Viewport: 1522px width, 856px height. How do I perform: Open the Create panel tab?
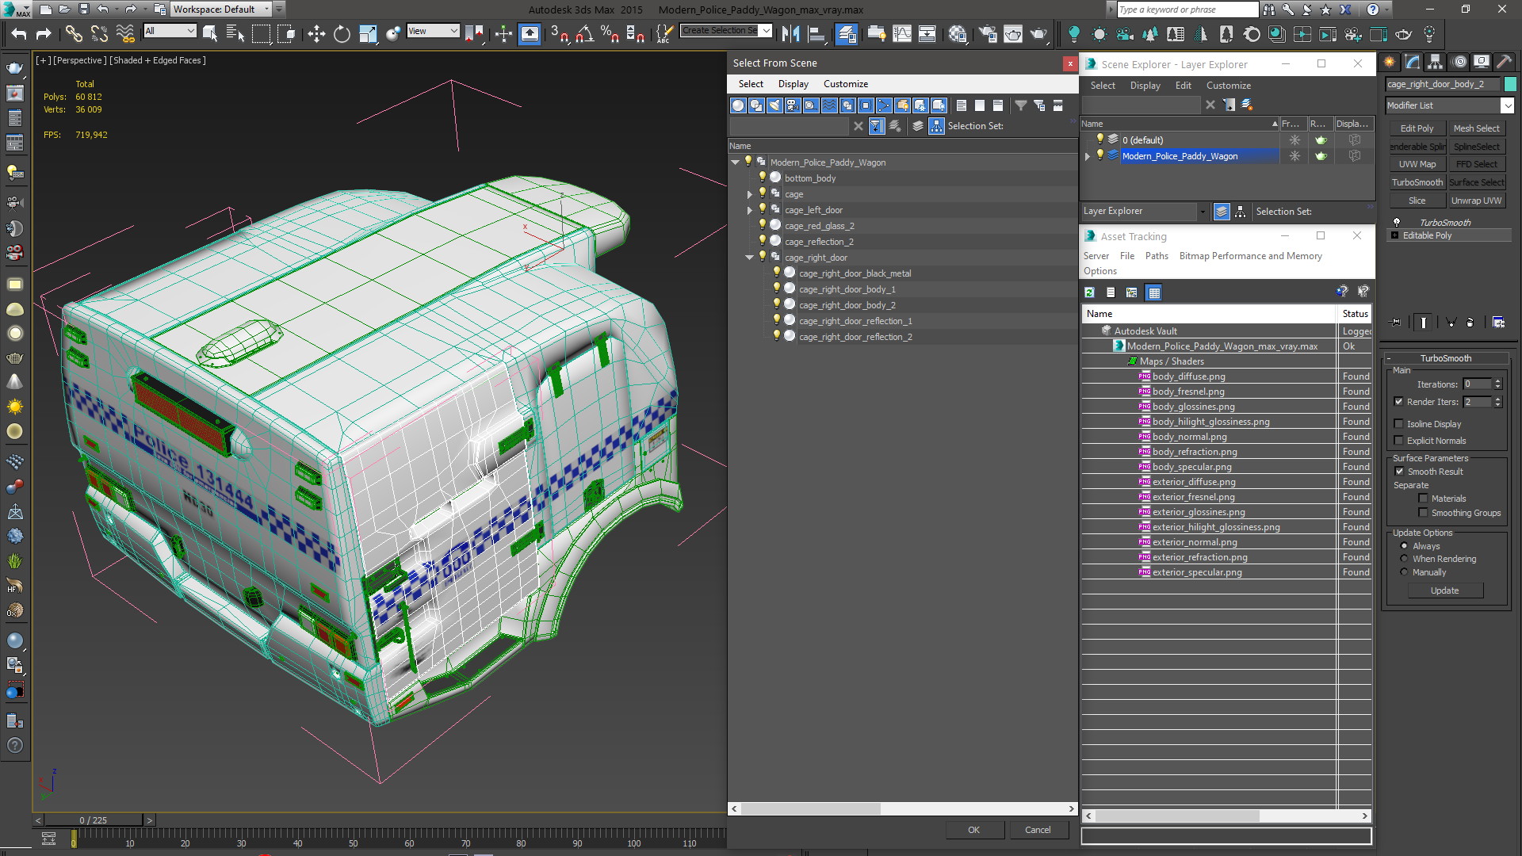pos(1390,62)
